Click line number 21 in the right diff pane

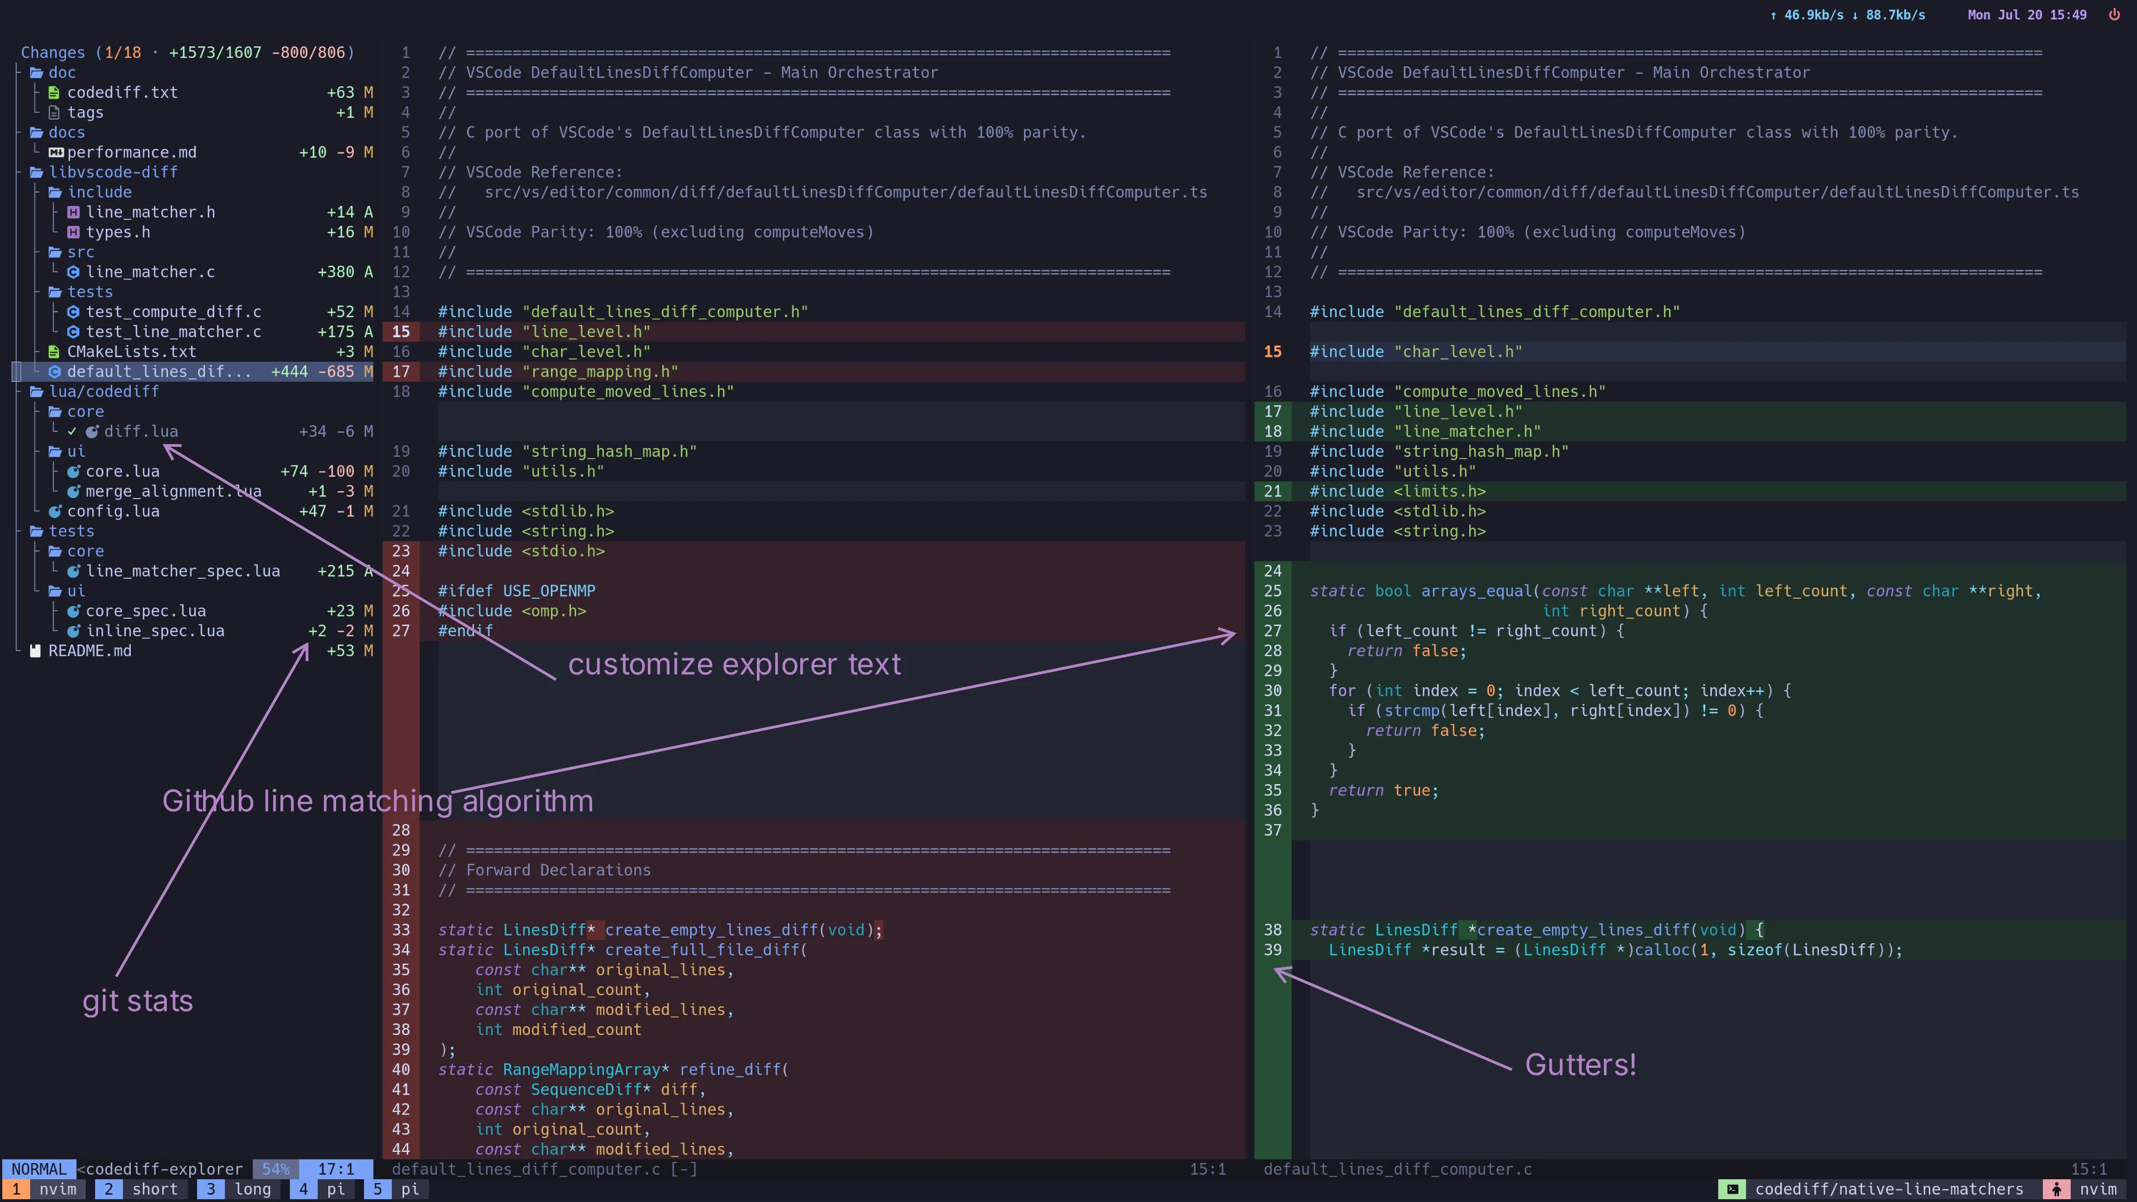[x=1273, y=491]
